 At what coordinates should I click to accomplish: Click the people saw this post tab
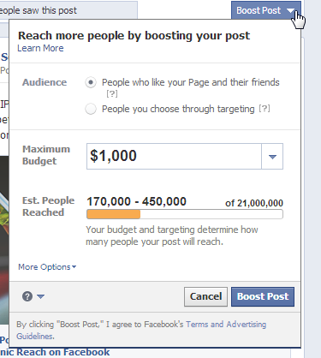point(68,10)
